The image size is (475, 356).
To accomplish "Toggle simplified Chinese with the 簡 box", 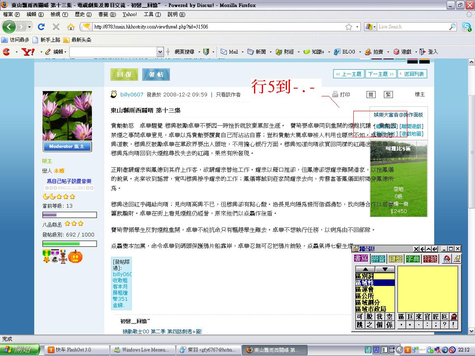I will tap(371, 94).
